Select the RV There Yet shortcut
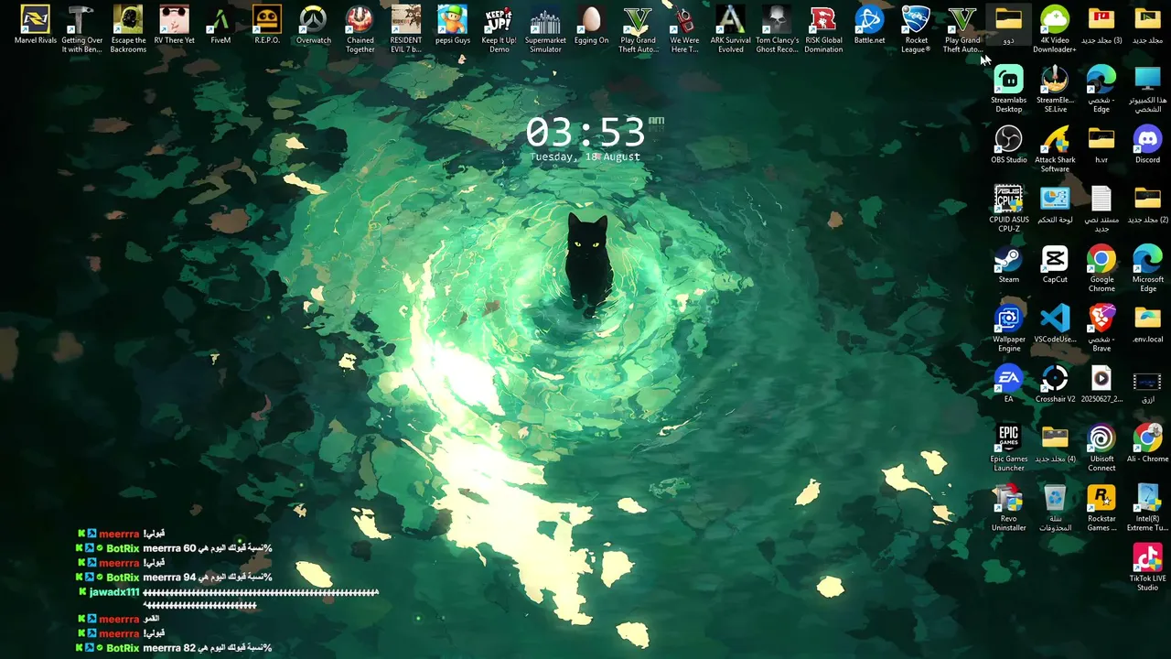This screenshot has width=1171, height=659. [x=174, y=27]
